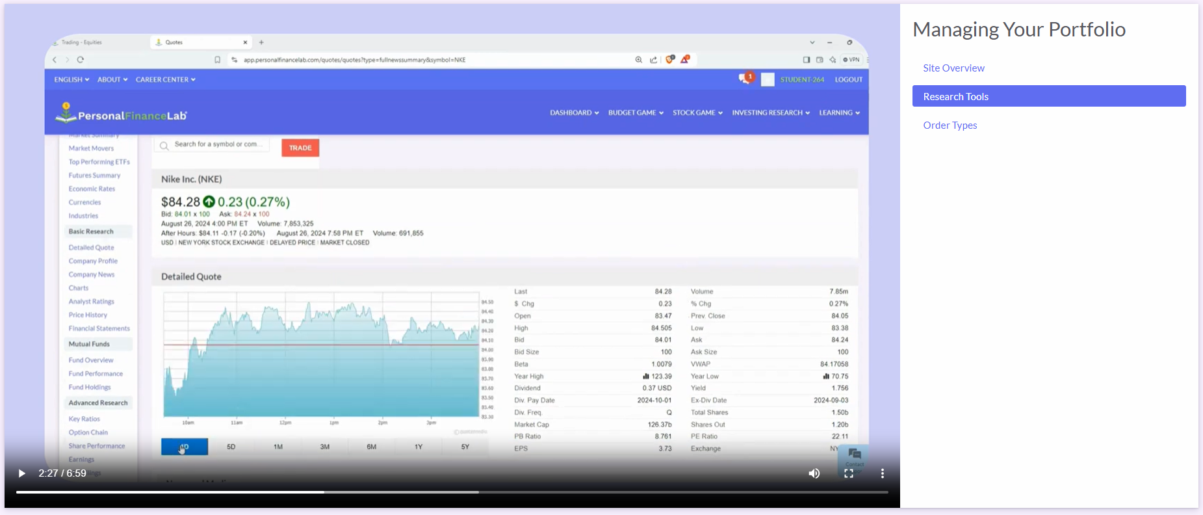This screenshot has height=515, width=1203.
Task: Open the browser wallet icon
Action: pos(820,60)
